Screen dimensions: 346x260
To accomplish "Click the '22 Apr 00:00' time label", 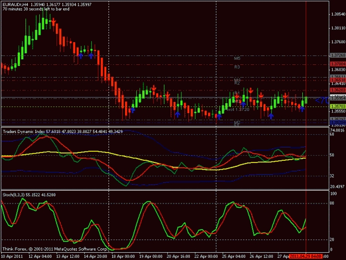I will click(x=206, y=257).
